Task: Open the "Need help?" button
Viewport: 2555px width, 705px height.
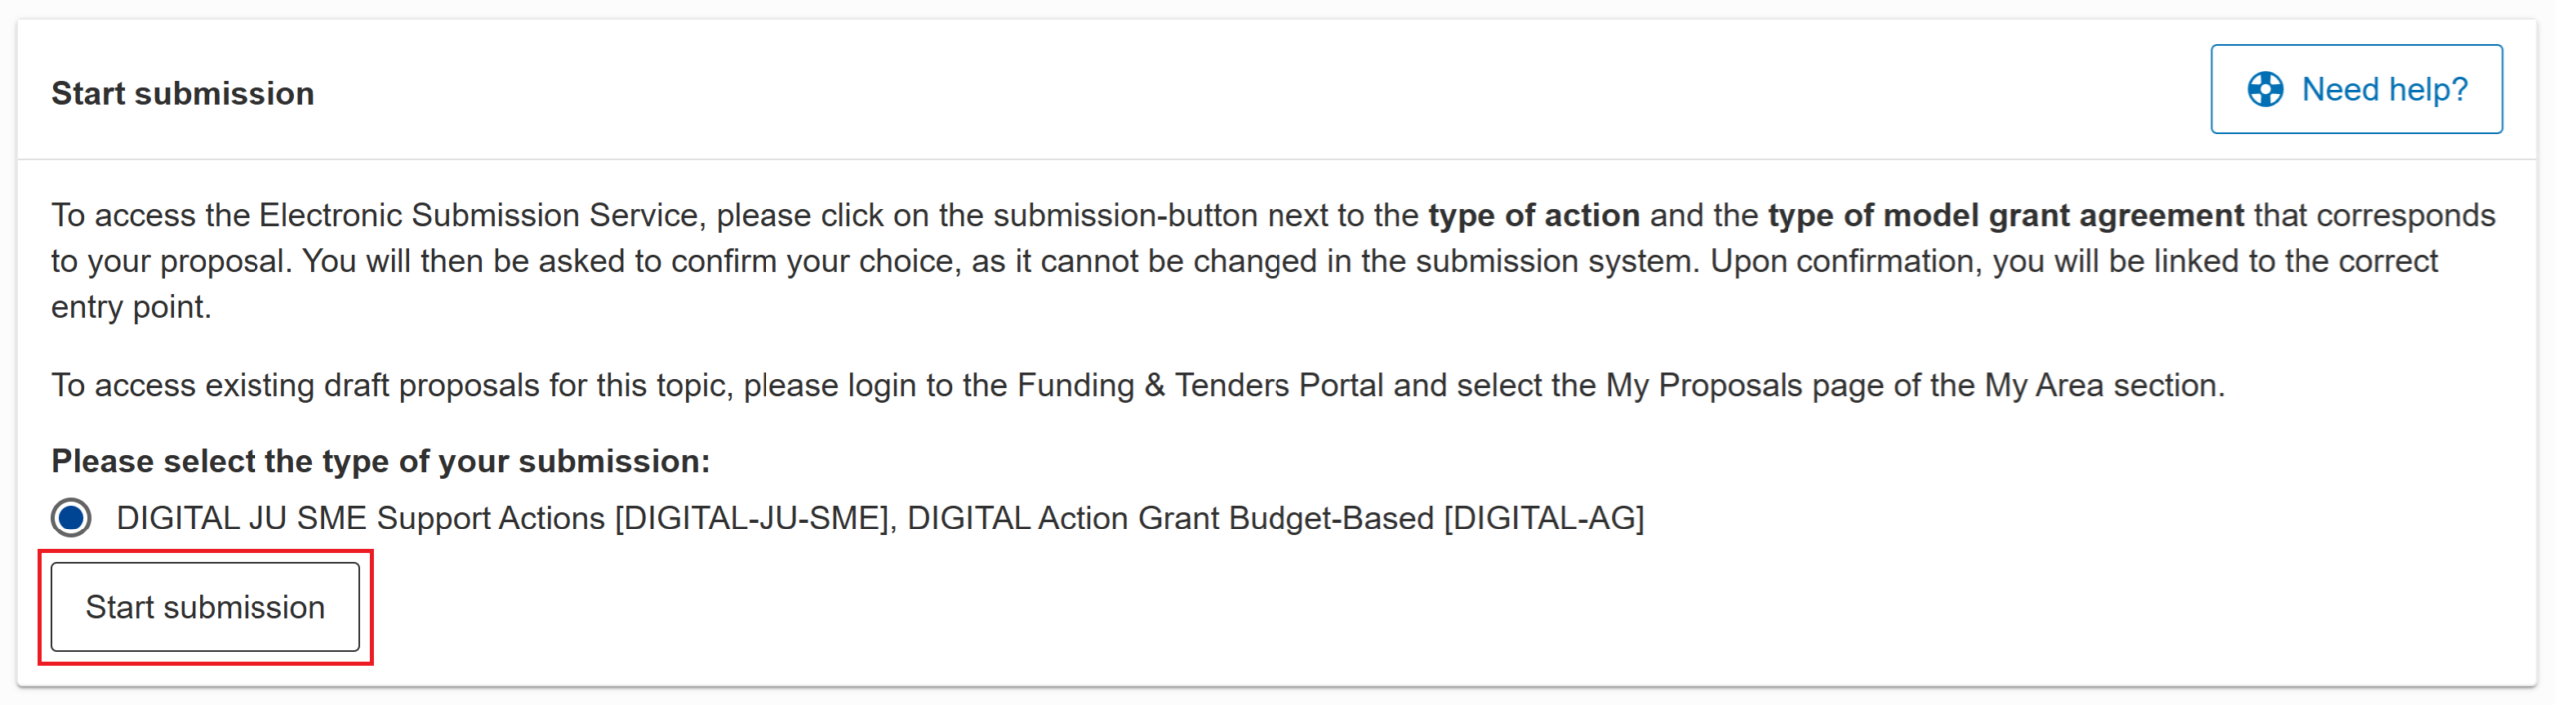Action: [2355, 89]
